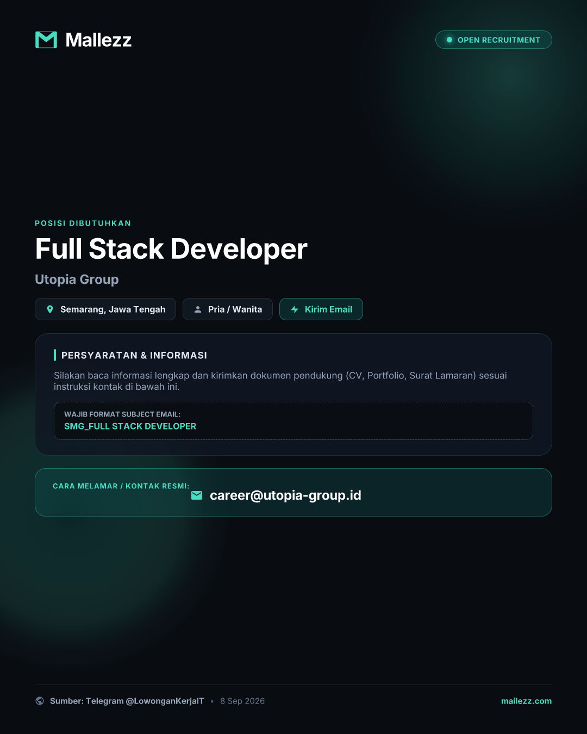Viewport: 587px width, 734px height.
Task: Click the green dot in recruitment badge
Action: (x=449, y=40)
